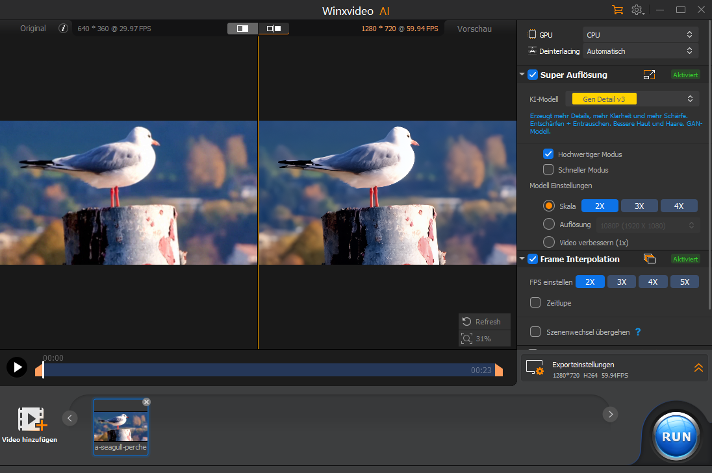Select the Auflösung radio button

tap(549, 224)
